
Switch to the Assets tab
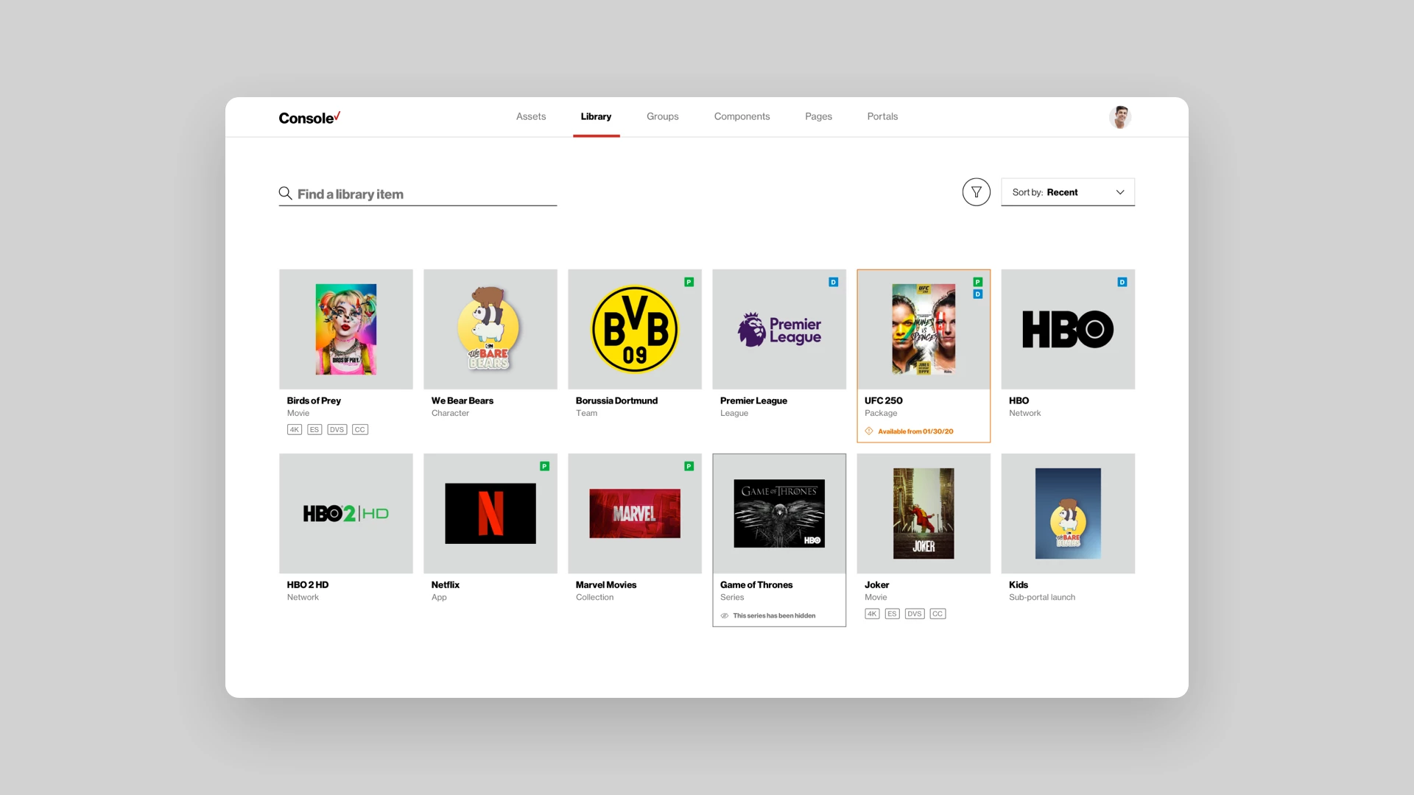[x=531, y=116]
